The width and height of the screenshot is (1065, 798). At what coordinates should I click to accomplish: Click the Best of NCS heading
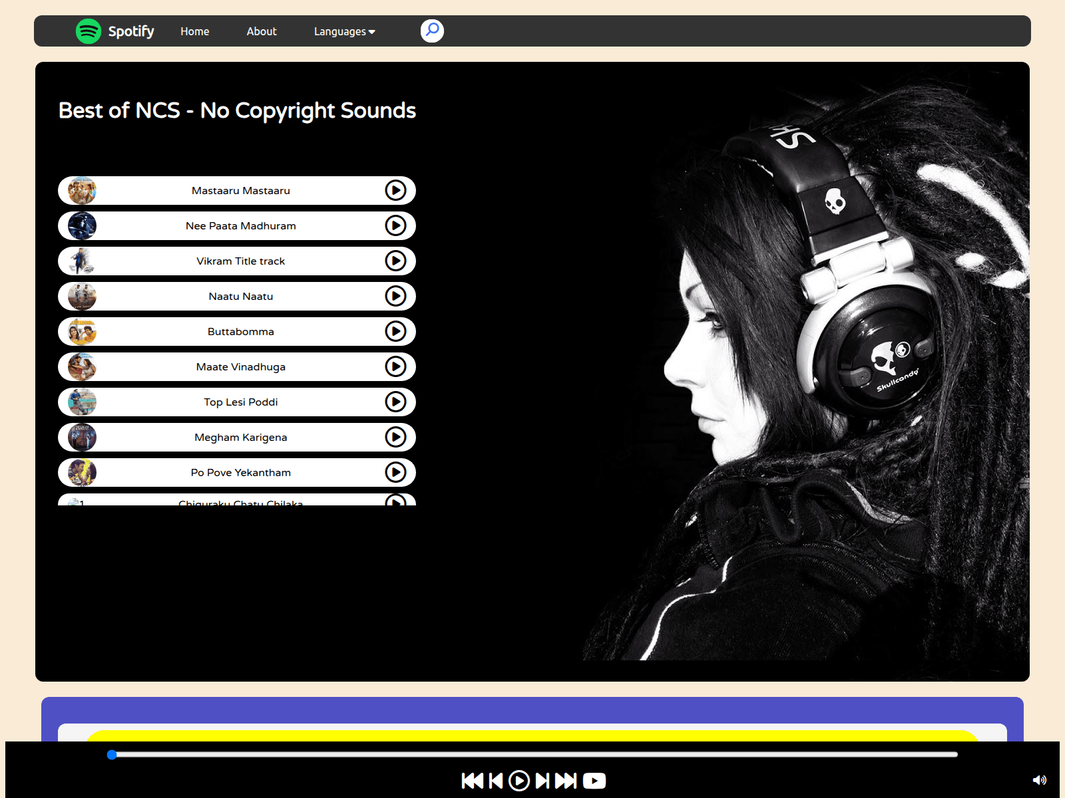point(237,110)
